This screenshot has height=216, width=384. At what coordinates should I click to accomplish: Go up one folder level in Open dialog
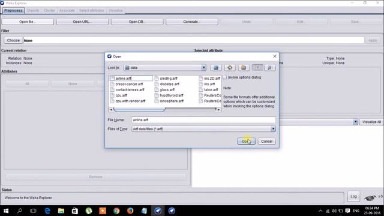[216, 68]
